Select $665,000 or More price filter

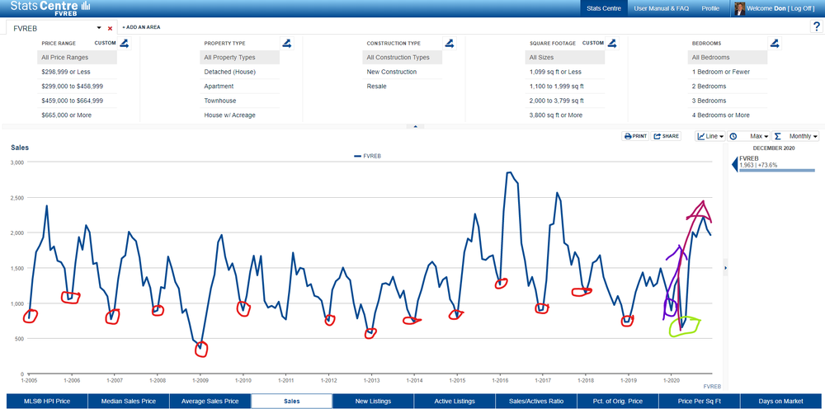coord(77,115)
